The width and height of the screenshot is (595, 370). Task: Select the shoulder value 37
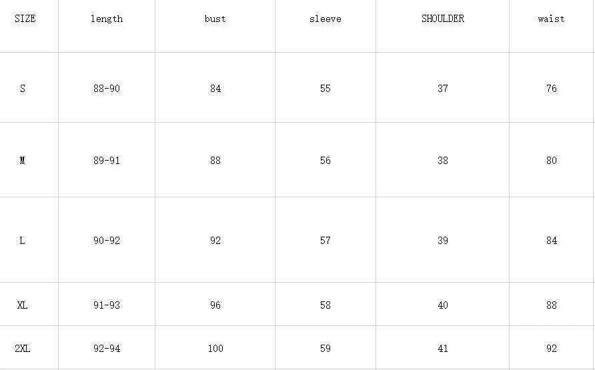[x=443, y=88]
